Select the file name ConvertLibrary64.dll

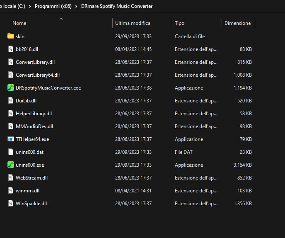[38, 75]
